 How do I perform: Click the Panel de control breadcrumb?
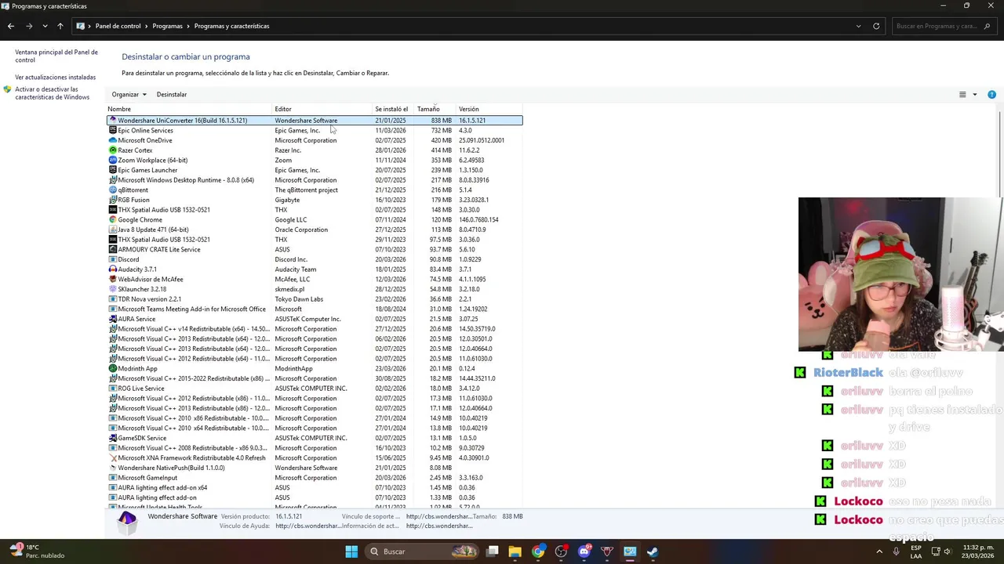118,26
